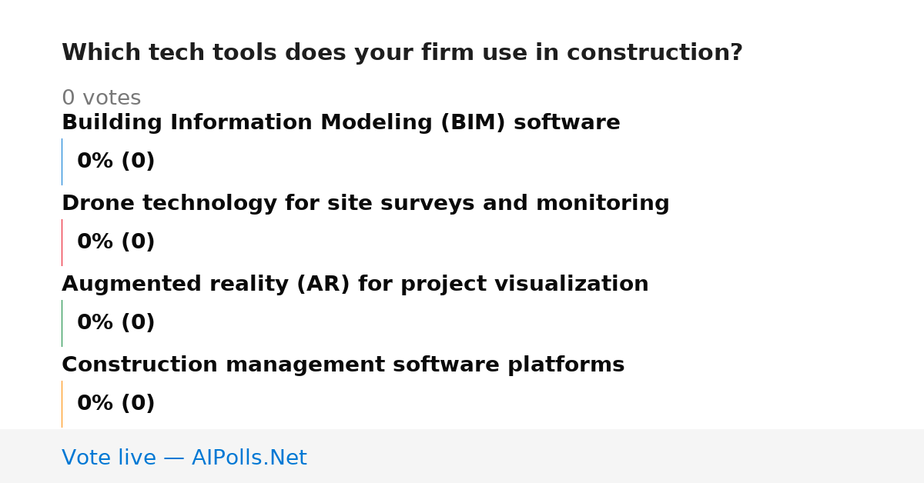Choose Augmented reality (AR) for project visualization
The height and width of the screenshot is (483, 924).
(355, 285)
